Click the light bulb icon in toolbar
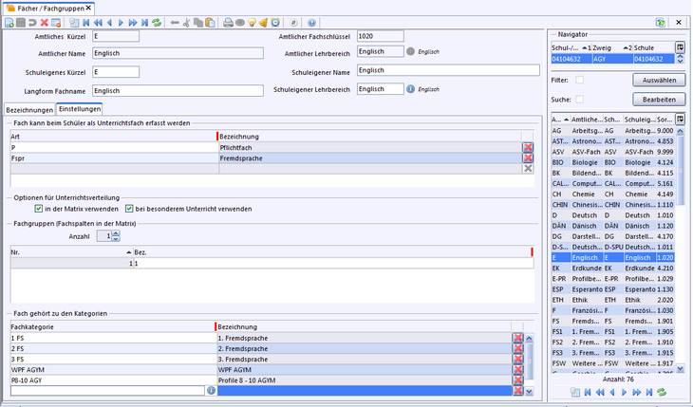The height and width of the screenshot is (407, 693). (x=252, y=22)
